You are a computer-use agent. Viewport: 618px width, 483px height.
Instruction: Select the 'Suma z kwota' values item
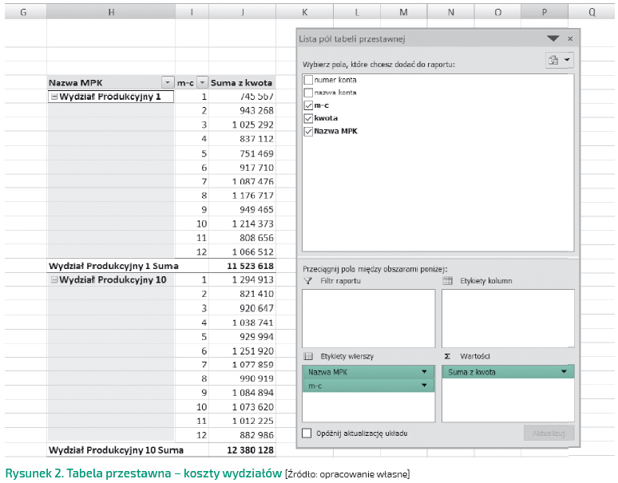(x=508, y=371)
